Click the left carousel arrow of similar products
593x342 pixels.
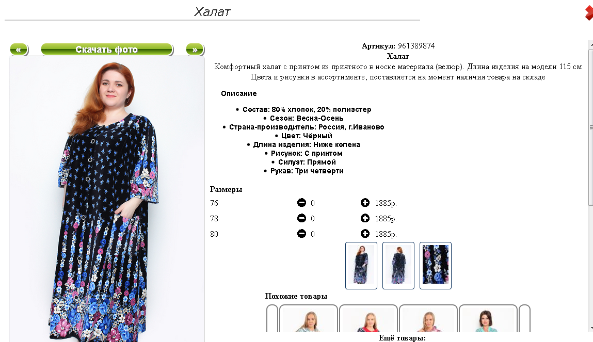pos(273,319)
